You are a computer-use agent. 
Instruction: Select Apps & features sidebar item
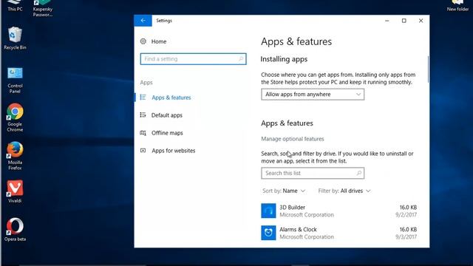click(171, 98)
